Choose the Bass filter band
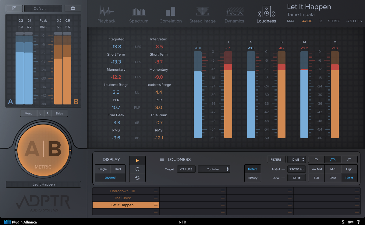Viewport: 365px width, 225px height. click(333, 178)
